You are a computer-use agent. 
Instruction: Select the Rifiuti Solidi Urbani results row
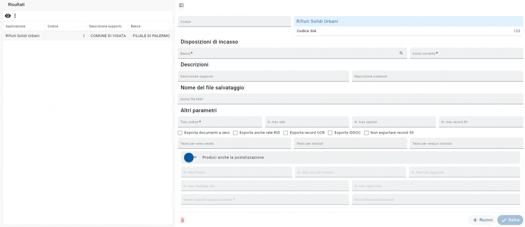pos(87,36)
